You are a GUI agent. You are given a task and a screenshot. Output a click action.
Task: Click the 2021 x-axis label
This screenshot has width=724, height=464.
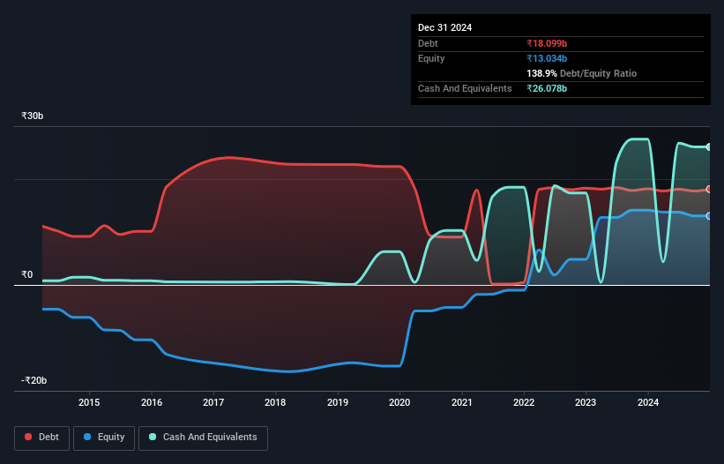tap(462, 402)
